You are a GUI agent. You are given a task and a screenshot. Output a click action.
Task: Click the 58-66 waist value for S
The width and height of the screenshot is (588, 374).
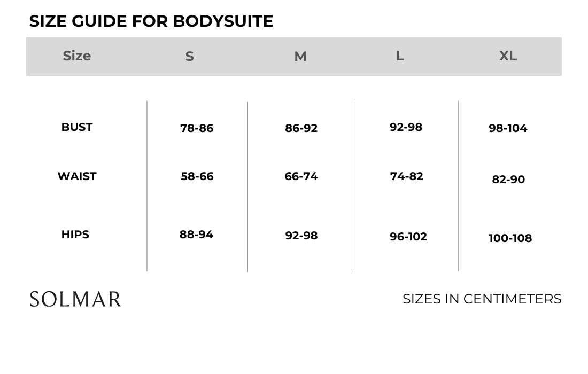click(197, 176)
